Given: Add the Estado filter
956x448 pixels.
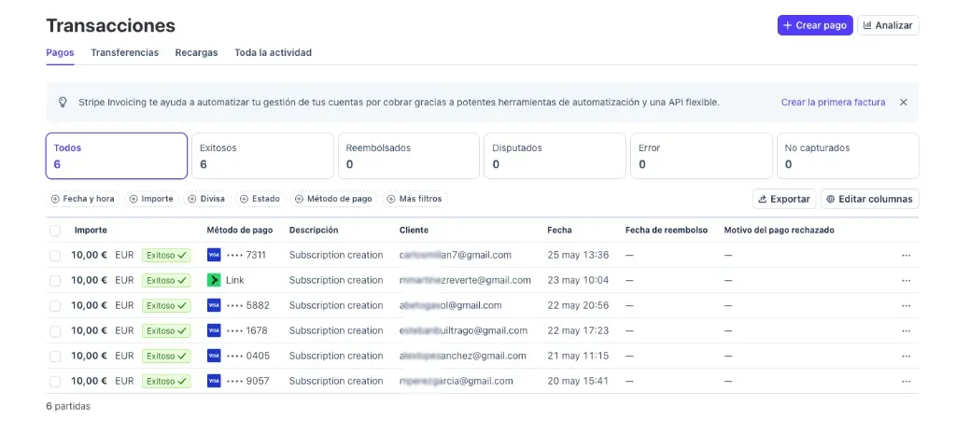Looking at the screenshot, I should point(260,199).
